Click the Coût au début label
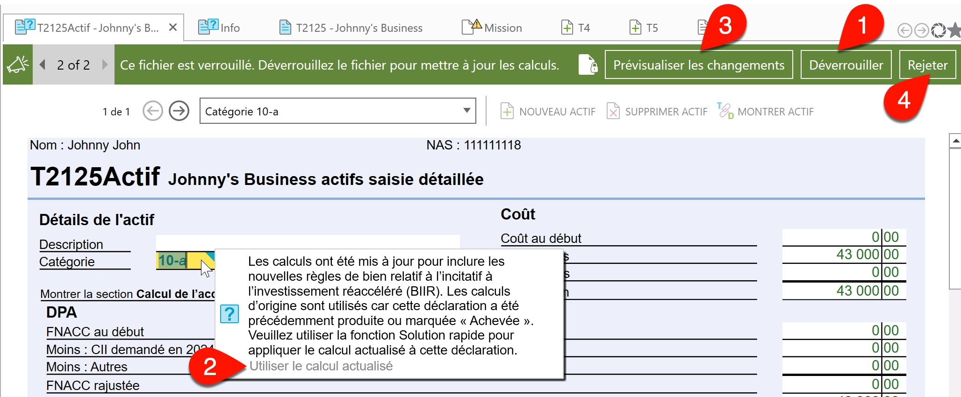Viewport: 961px width, 397px height. 541,238
